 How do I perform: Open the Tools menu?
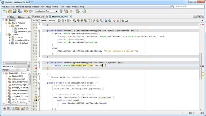coord(68,7)
